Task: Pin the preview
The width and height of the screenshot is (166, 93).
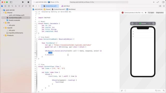Action: 122,91
